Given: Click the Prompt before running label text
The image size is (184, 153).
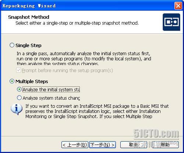Looking at the screenshot, I should click(67, 71).
